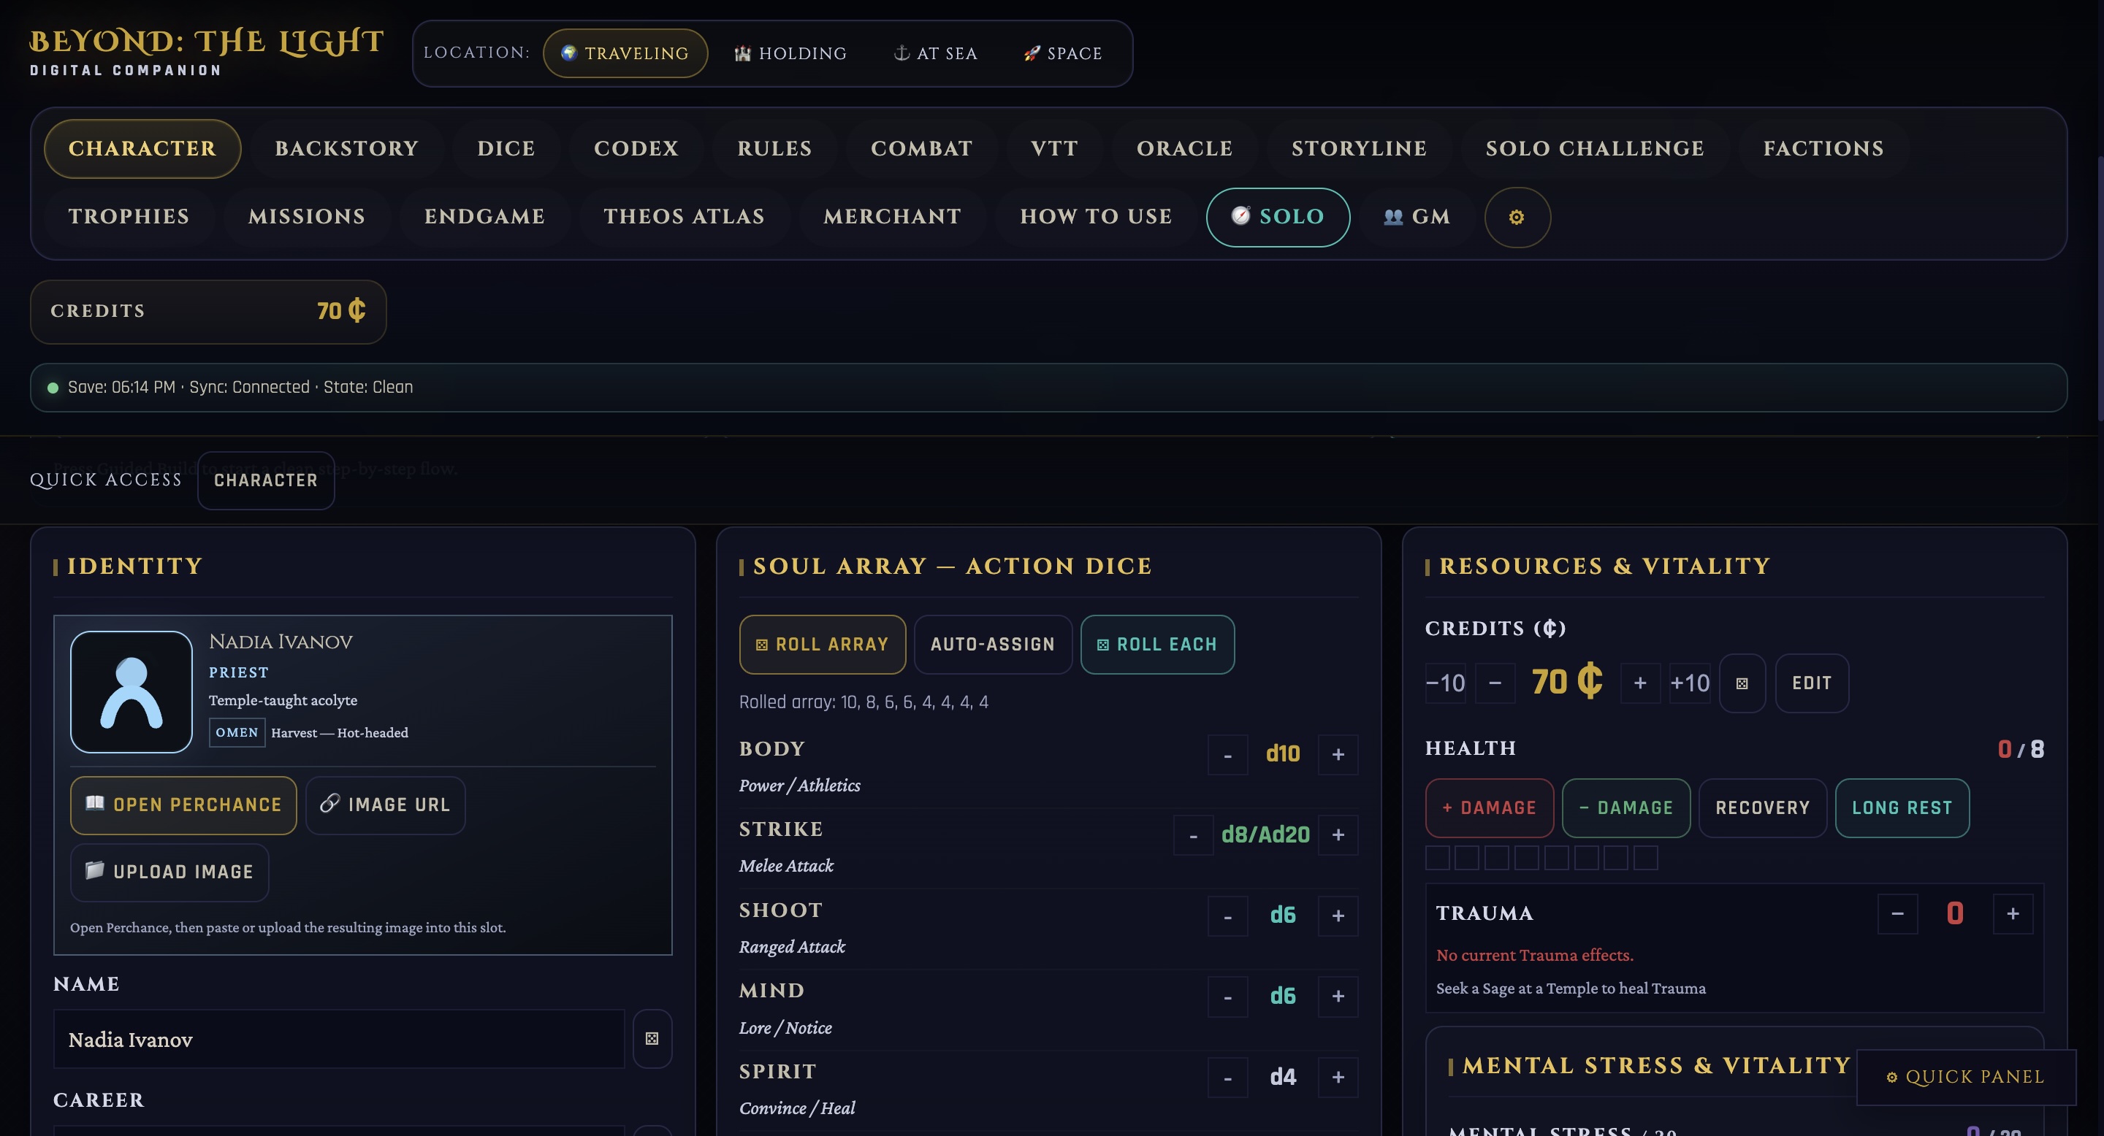Visit the Merchant tab
Image resolution: width=2104 pixels, height=1136 pixels.
coord(892,217)
